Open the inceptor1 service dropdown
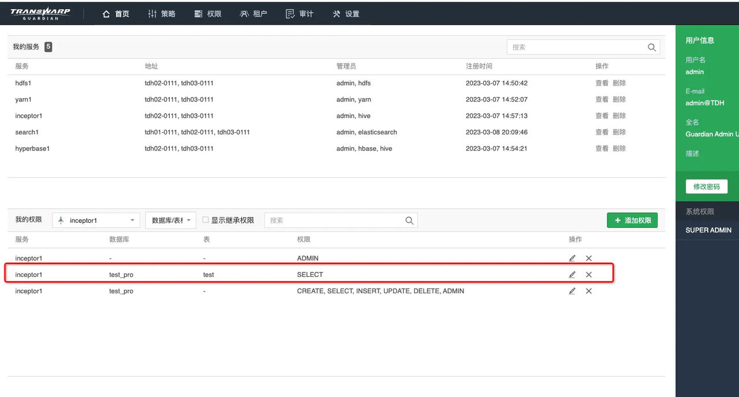This screenshot has height=397, width=739. 96,220
